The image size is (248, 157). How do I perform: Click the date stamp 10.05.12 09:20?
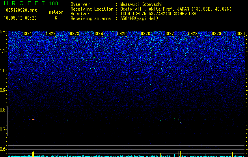click(20, 18)
